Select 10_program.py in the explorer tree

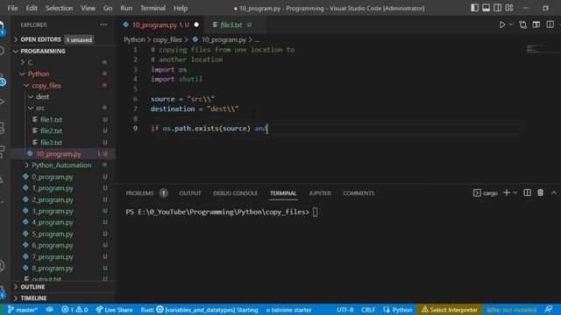[59, 154]
